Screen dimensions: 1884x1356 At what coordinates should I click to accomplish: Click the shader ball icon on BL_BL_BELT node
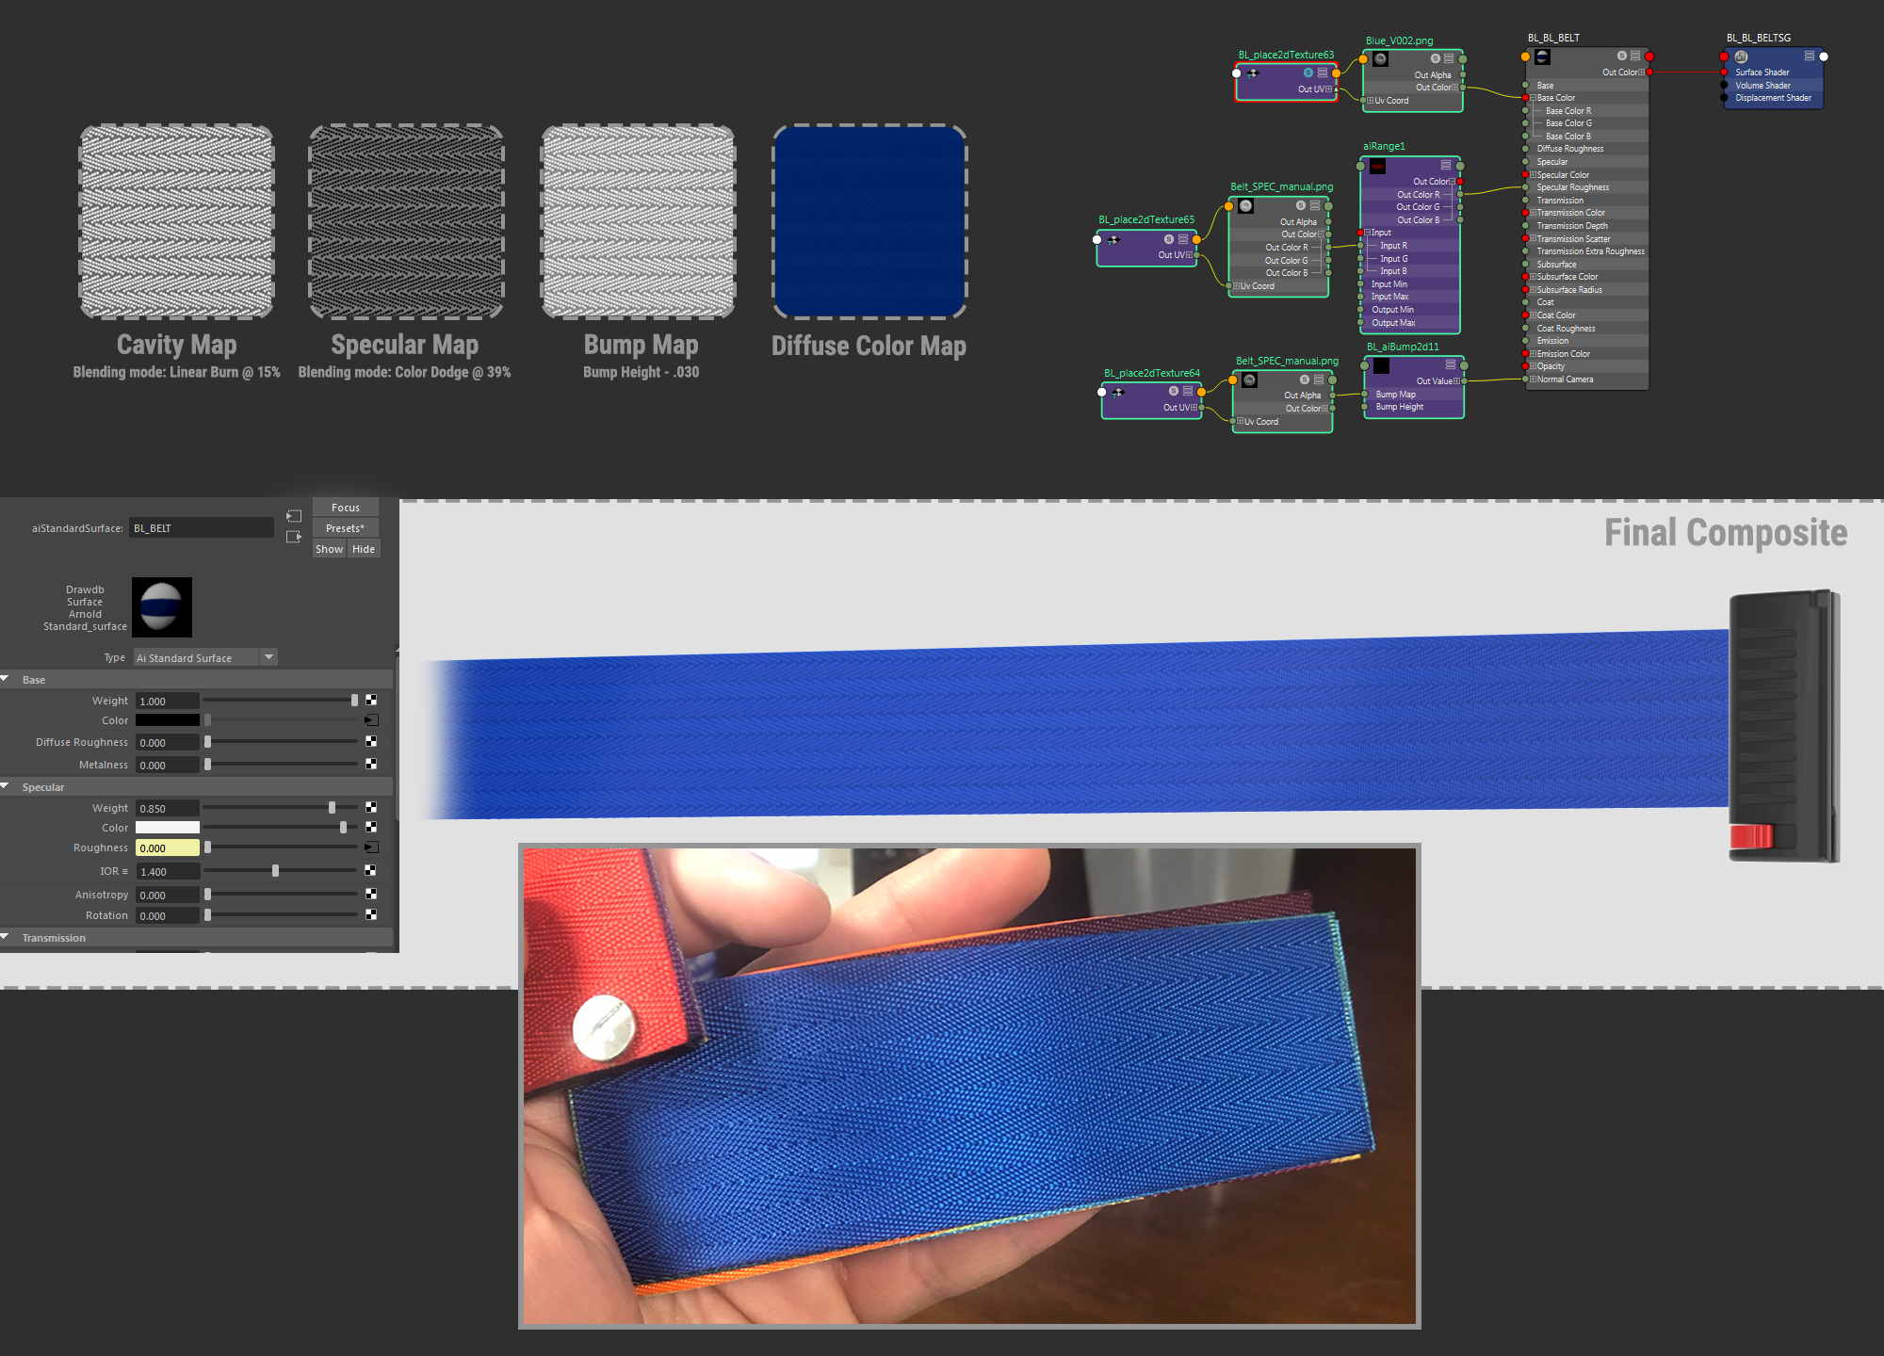tap(1543, 57)
